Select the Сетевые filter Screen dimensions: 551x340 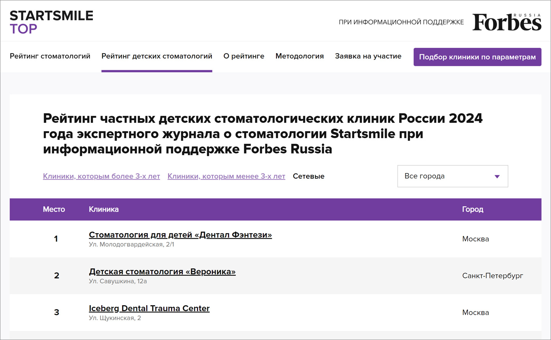point(309,176)
